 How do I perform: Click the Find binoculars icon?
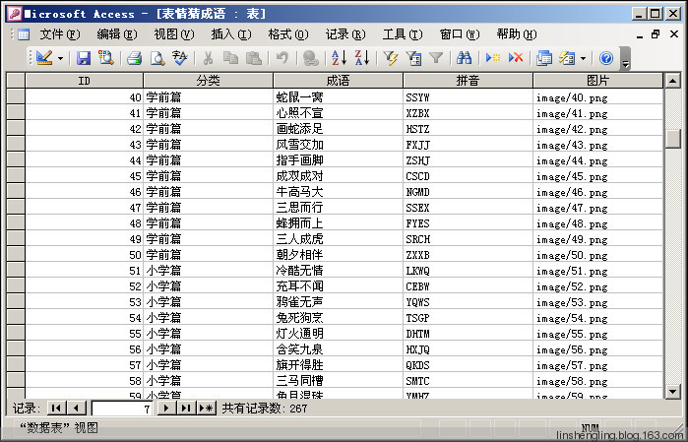point(464,58)
